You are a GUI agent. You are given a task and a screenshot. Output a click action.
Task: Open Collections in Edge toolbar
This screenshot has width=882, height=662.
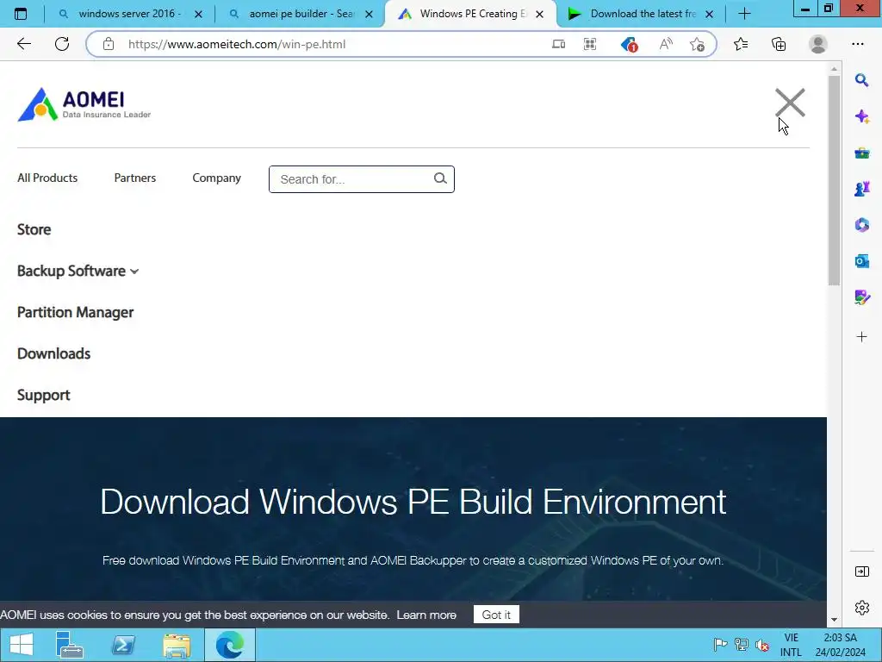[x=779, y=44]
